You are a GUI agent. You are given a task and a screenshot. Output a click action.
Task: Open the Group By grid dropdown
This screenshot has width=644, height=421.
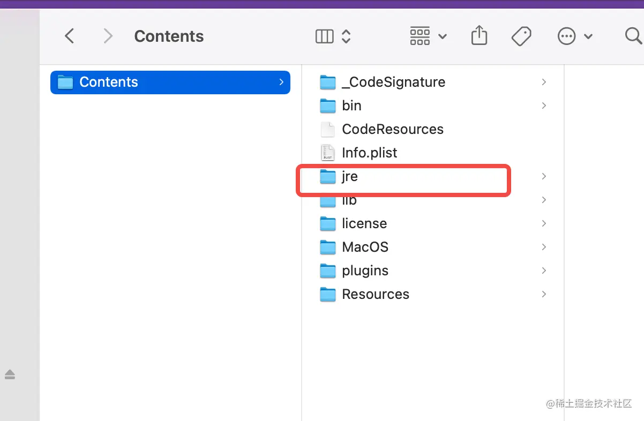click(x=428, y=36)
